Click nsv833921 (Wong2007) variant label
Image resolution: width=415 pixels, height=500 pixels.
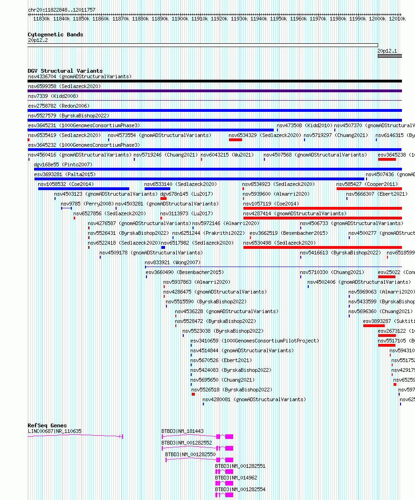[x=173, y=262]
